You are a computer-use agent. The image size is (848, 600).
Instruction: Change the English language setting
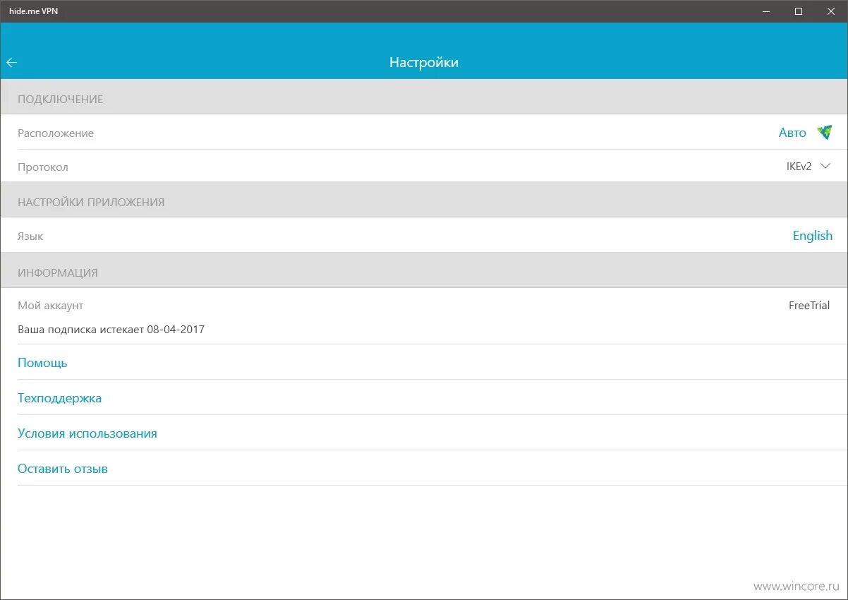coord(813,236)
